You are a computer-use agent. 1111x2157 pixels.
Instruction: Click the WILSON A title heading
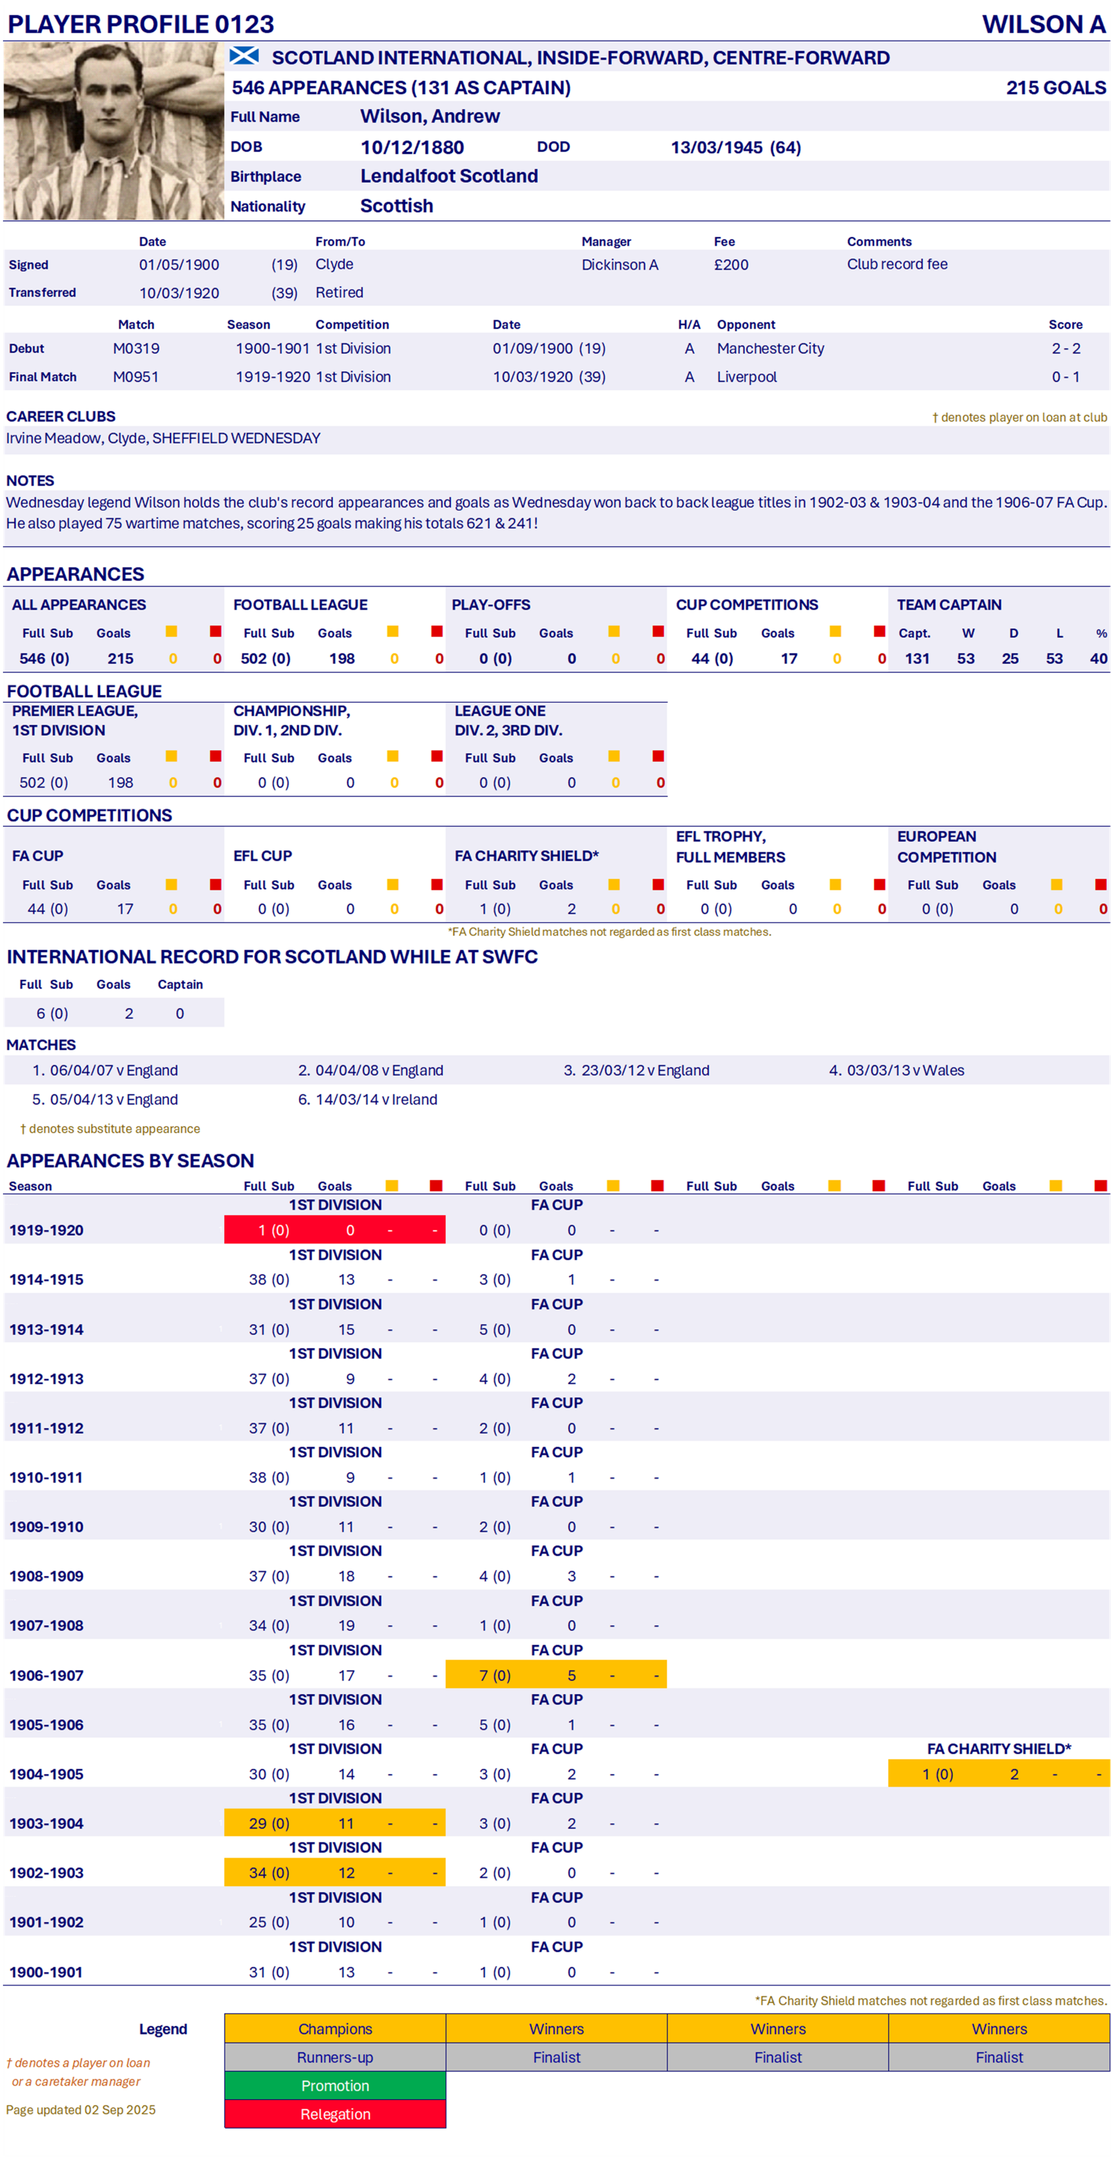(1043, 24)
